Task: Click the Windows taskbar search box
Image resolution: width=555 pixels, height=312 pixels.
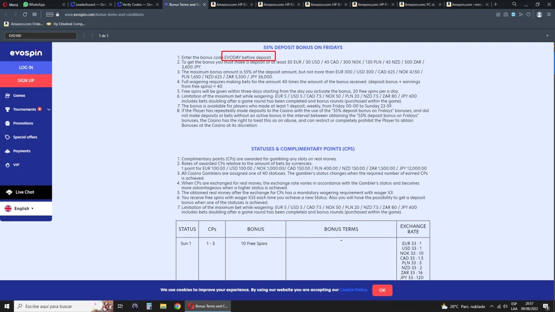Action: [x=63, y=306]
